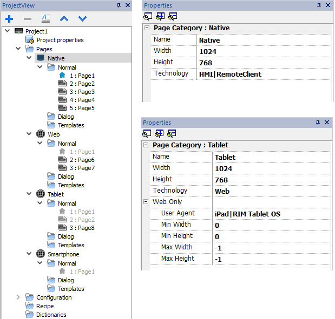Select the Web category globe icon

[41, 134]
